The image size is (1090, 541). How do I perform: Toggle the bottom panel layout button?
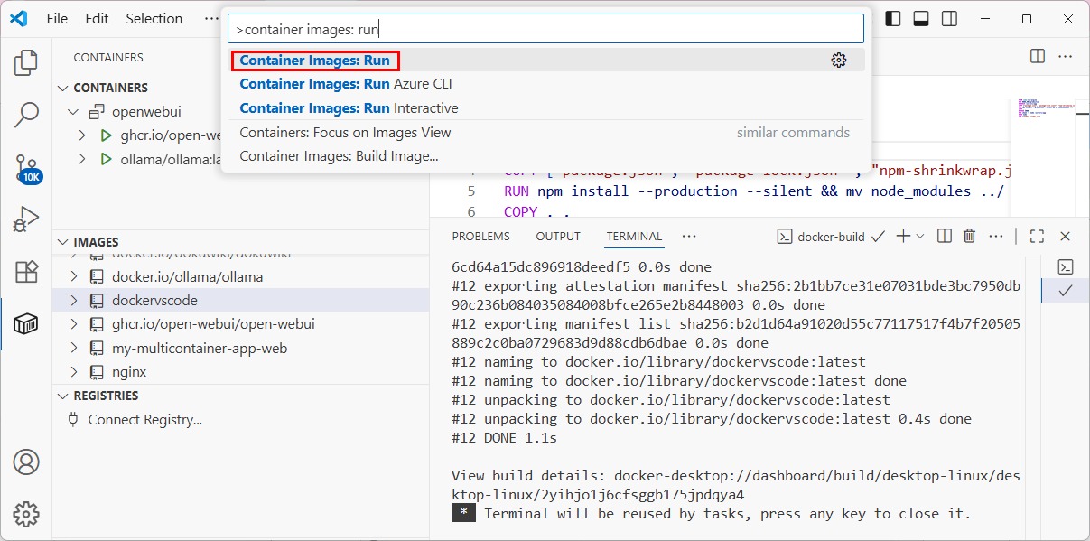point(921,19)
